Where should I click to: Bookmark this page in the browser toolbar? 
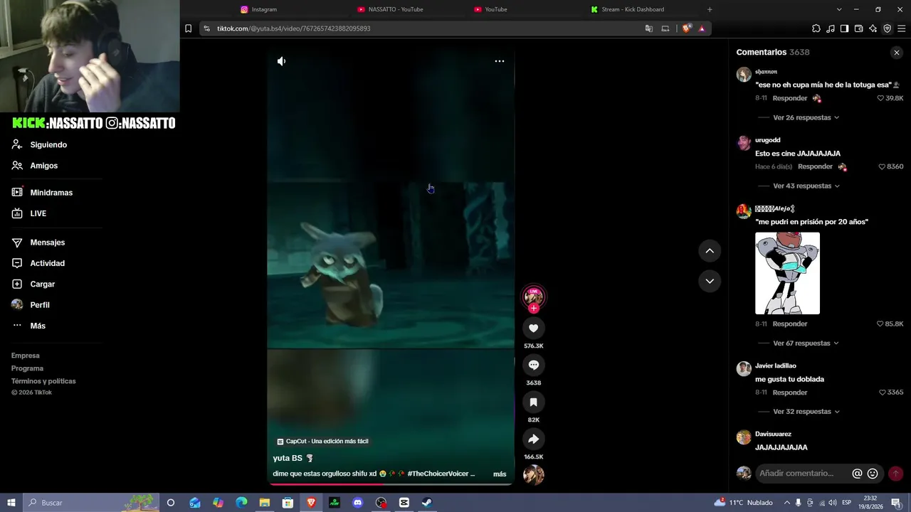pos(188,28)
